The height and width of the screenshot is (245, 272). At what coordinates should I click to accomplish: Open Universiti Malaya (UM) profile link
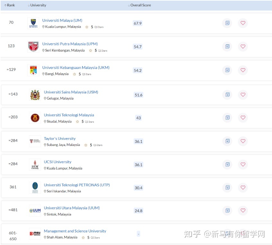pos(62,21)
